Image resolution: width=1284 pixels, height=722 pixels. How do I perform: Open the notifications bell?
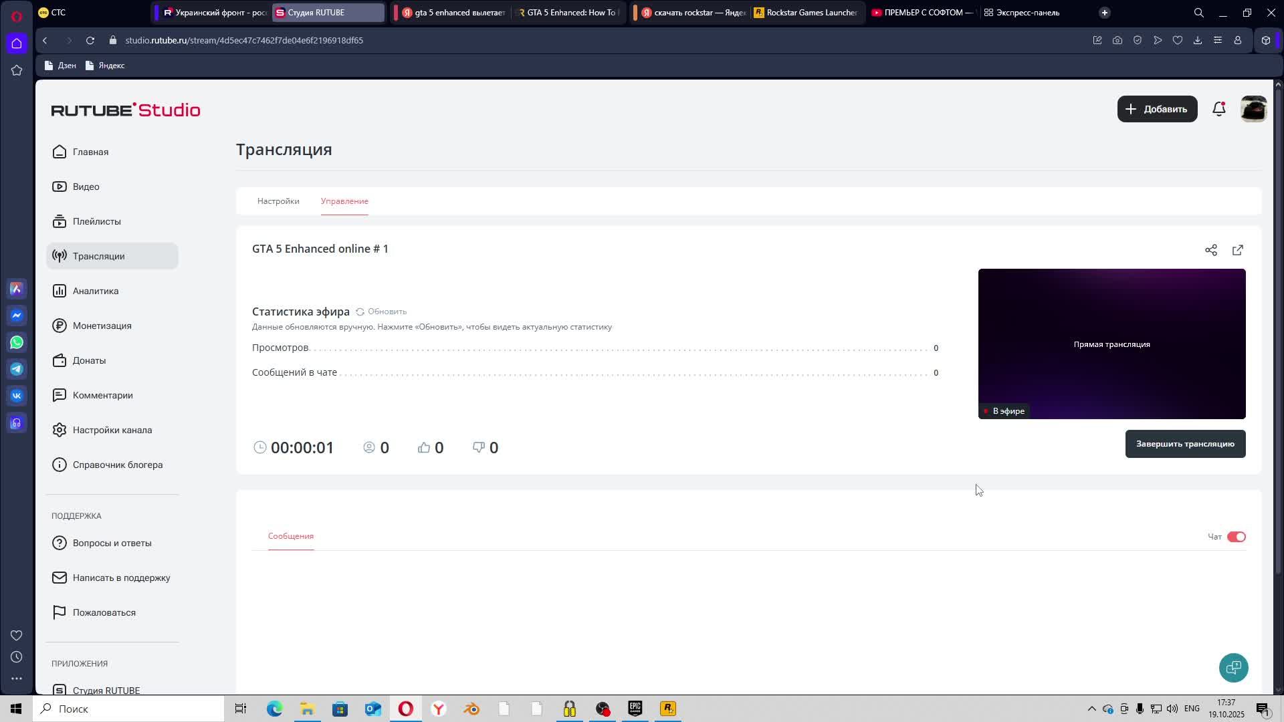[x=1218, y=109]
